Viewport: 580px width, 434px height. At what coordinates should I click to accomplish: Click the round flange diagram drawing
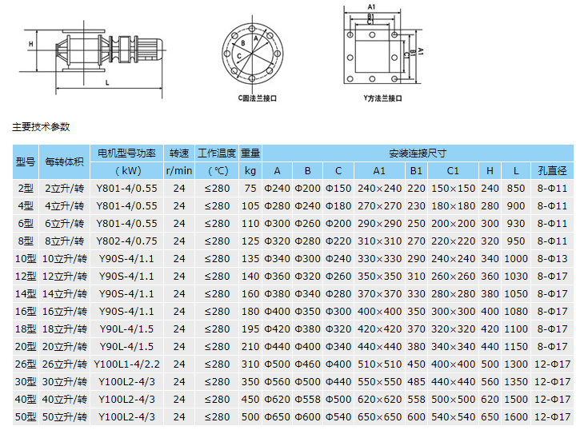coord(253,54)
